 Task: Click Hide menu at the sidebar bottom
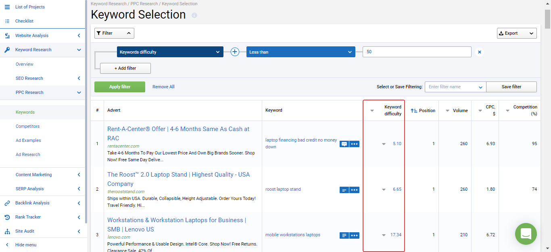tap(26, 245)
